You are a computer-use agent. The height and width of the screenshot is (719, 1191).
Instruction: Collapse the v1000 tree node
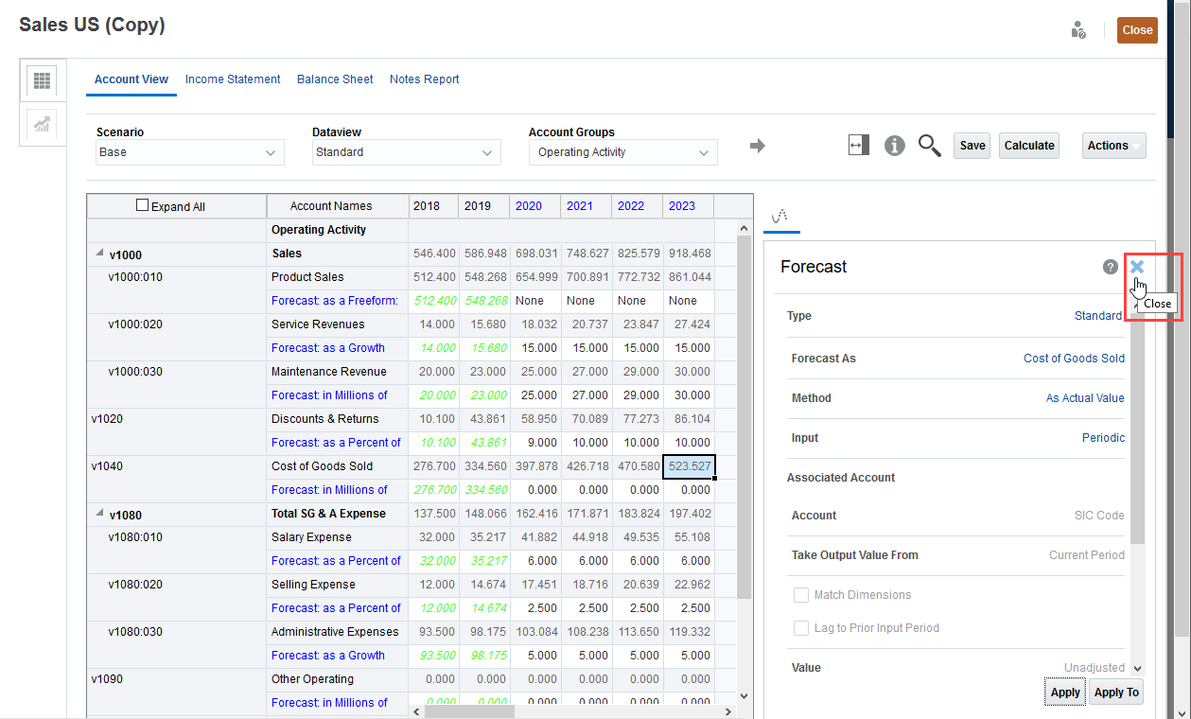(x=99, y=254)
